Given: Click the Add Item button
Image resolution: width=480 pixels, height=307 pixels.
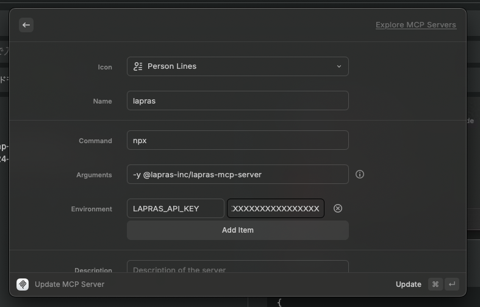Looking at the screenshot, I should (x=237, y=230).
